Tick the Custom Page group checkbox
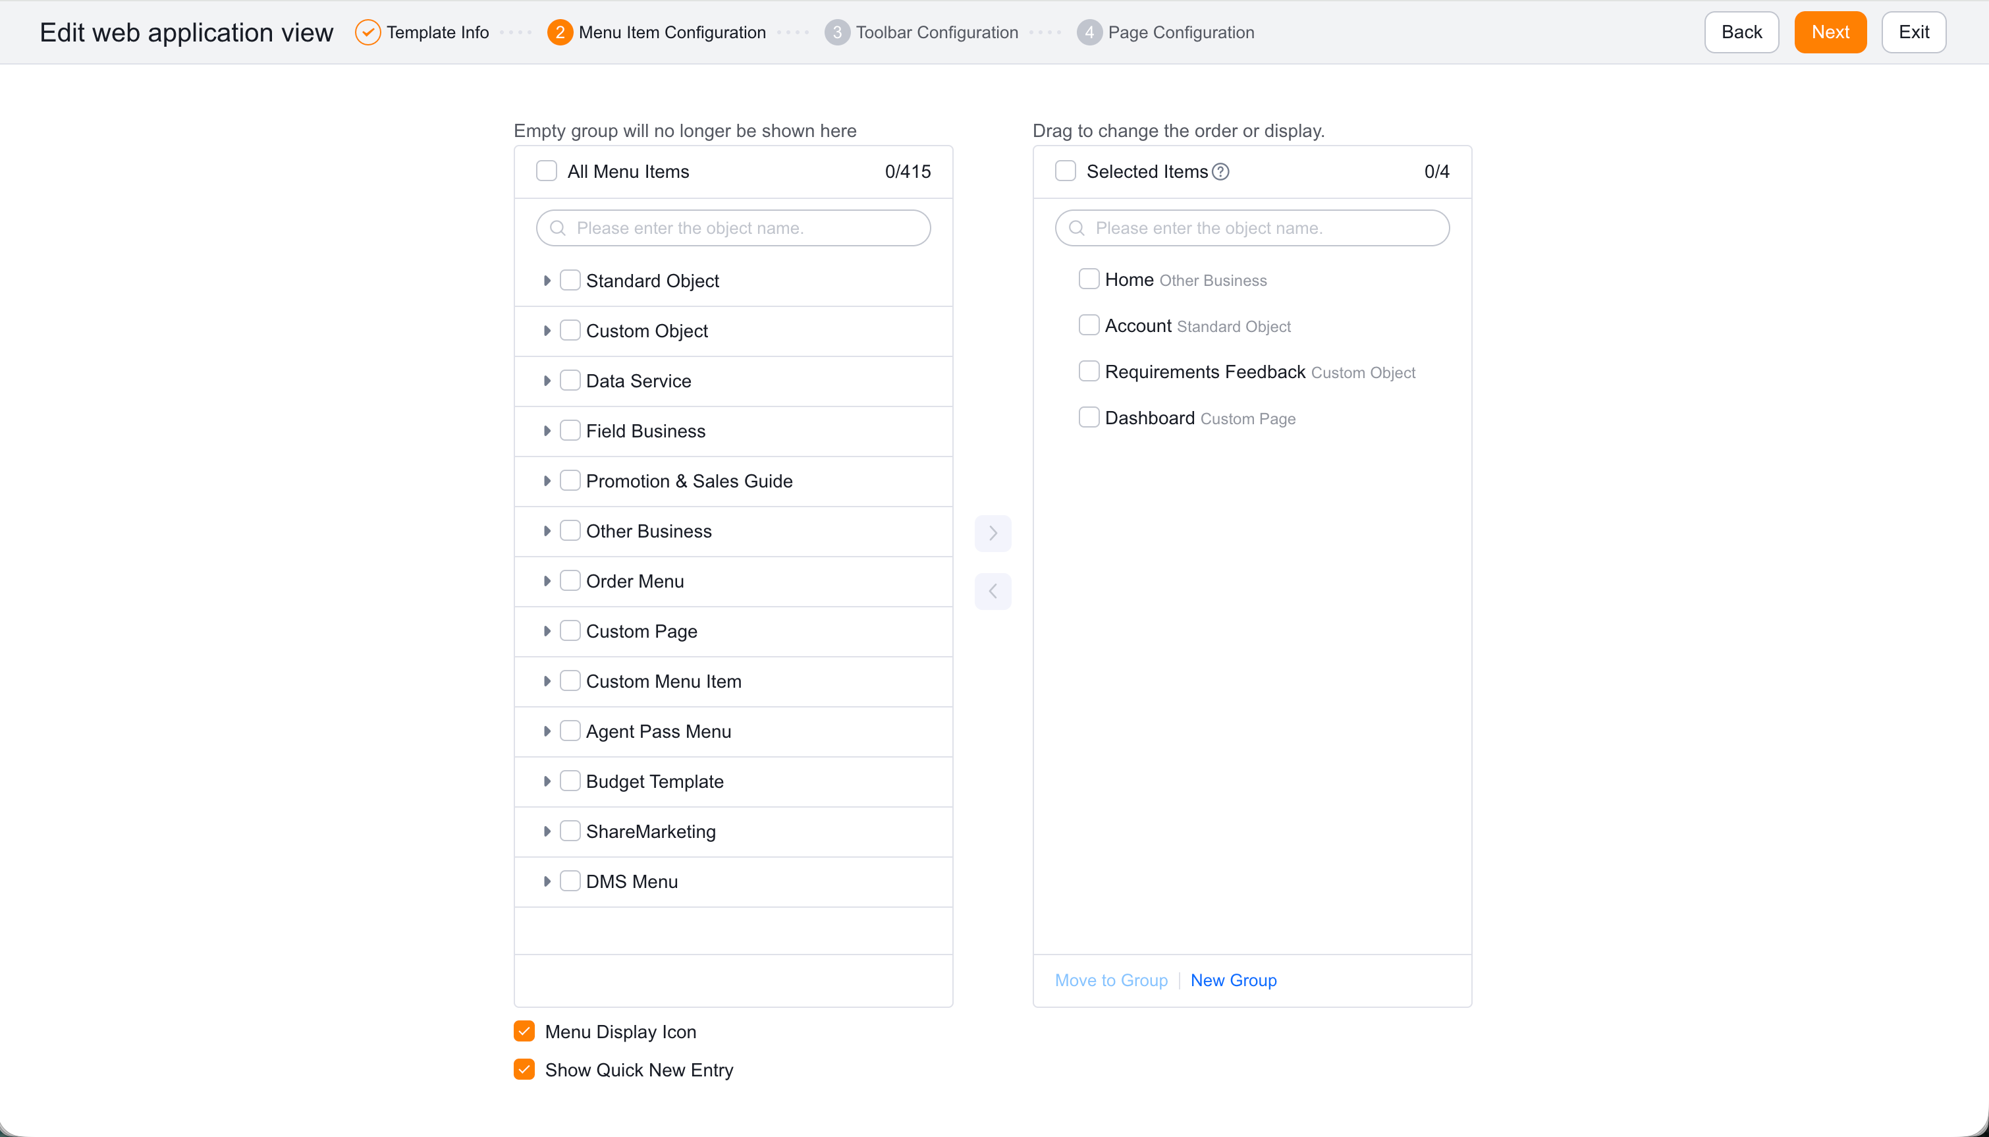 (570, 630)
